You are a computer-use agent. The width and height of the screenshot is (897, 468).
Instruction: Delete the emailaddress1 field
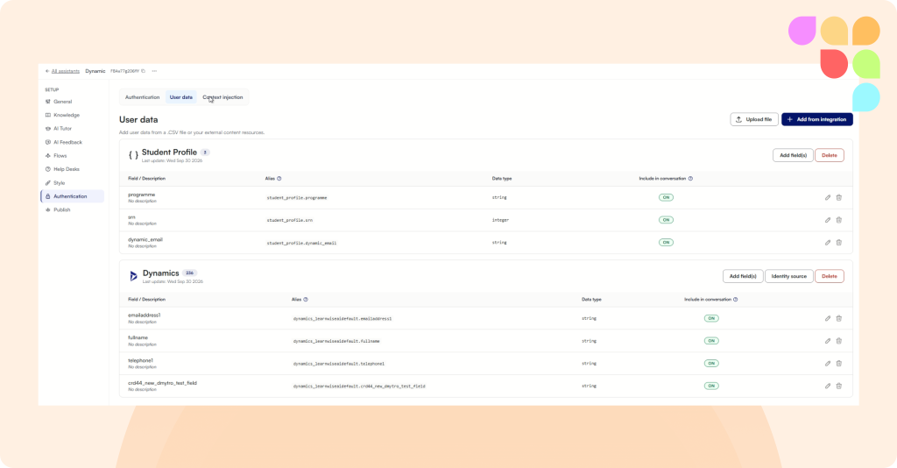[839, 318]
